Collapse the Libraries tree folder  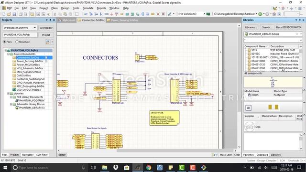coord(9,94)
